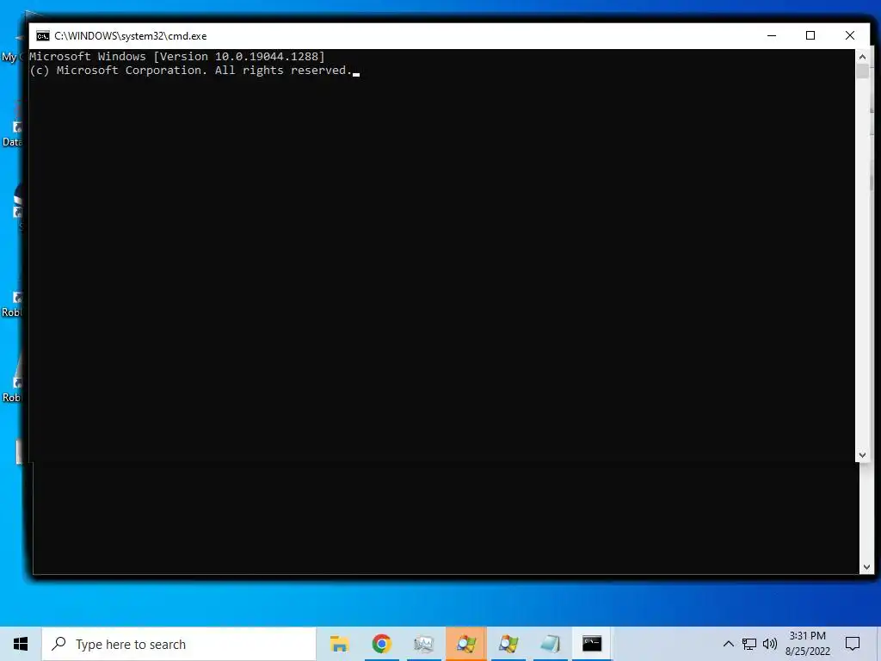Click the C:\WINDOWS\system32\cmd.exe title text
This screenshot has width=881, height=661.
[131, 36]
